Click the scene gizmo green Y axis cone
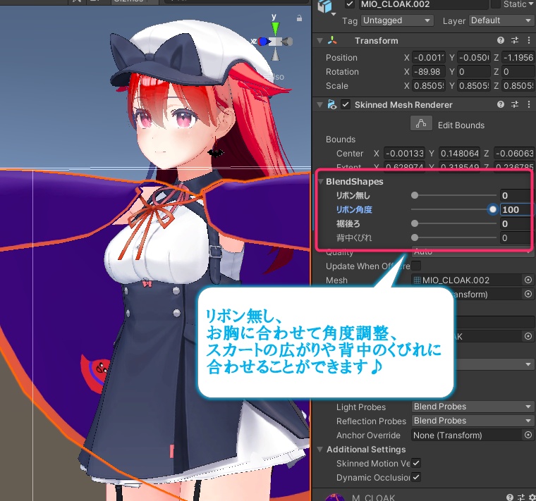The height and width of the screenshot is (501, 536). click(275, 27)
